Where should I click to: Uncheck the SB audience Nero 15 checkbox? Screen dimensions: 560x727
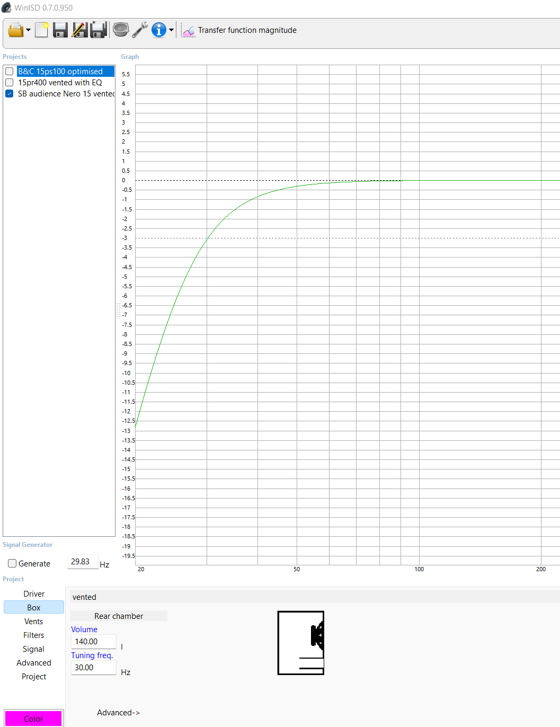click(x=10, y=94)
